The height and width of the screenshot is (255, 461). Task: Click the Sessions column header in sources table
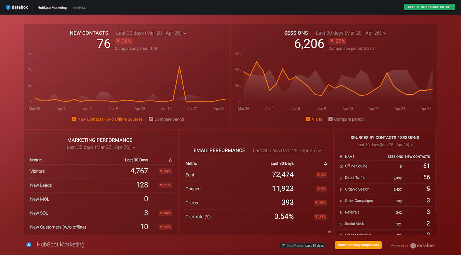click(395, 157)
